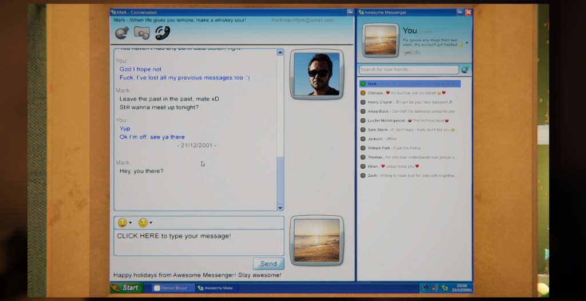Viewport: 586px width, 301px height.
Task: Click the markmacintyre@amail.com email address
Action: 302,20
